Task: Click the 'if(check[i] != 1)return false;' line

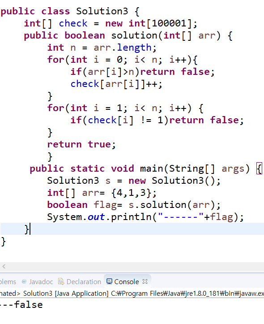Action: 157,120
